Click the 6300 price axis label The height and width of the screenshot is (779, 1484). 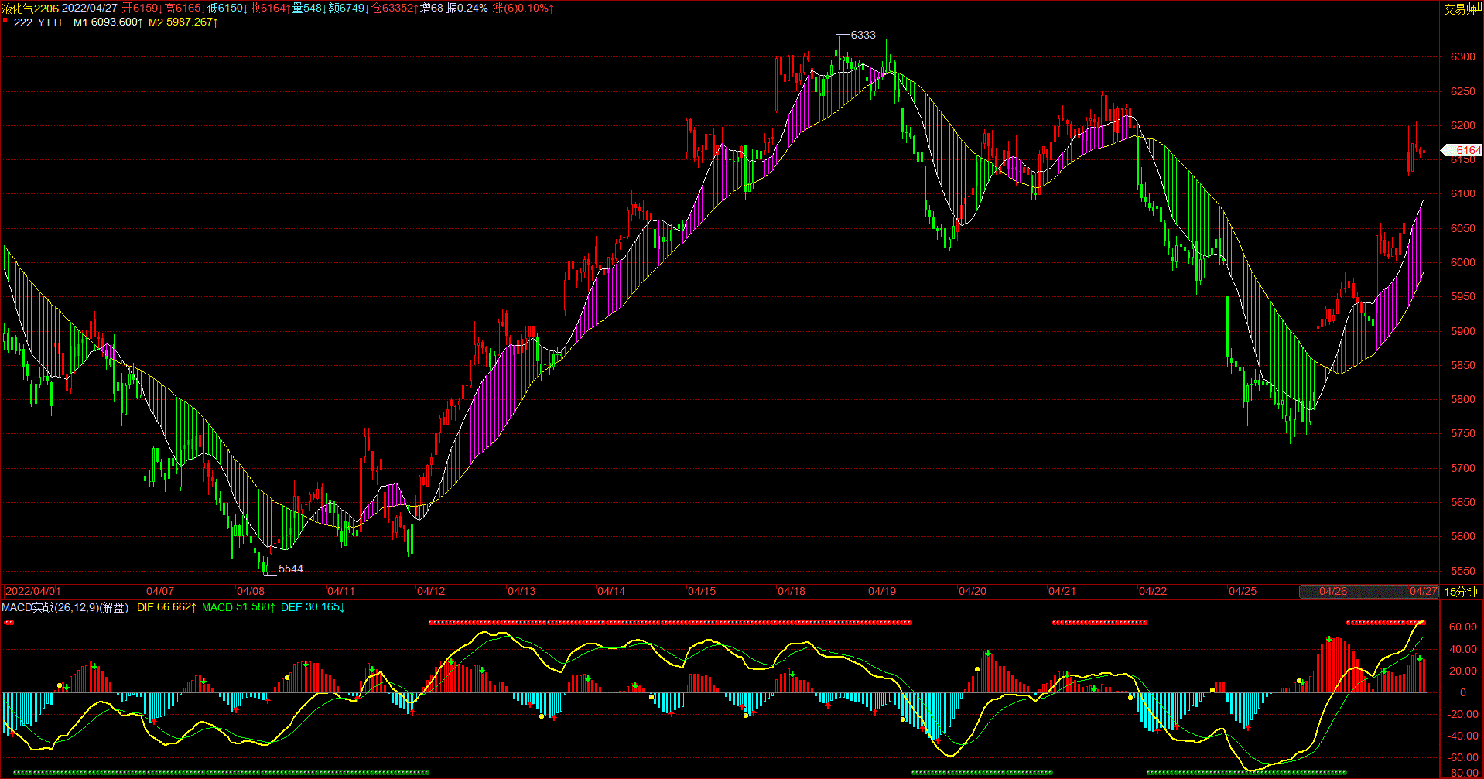1462,57
